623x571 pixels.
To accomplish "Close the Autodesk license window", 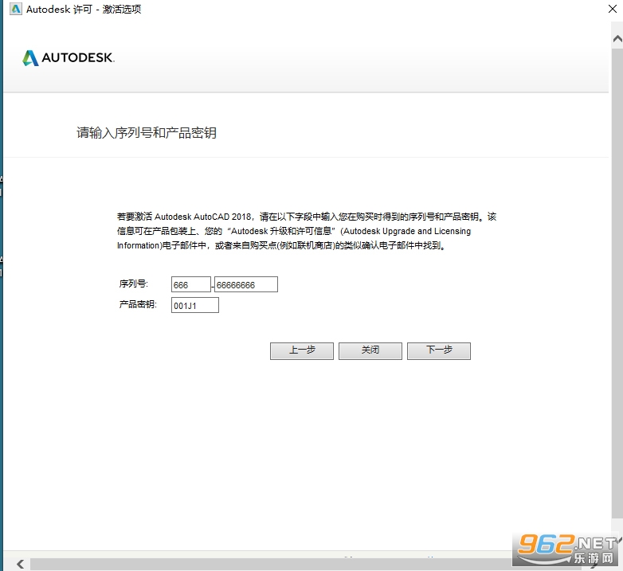I will (x=613, y=9).
